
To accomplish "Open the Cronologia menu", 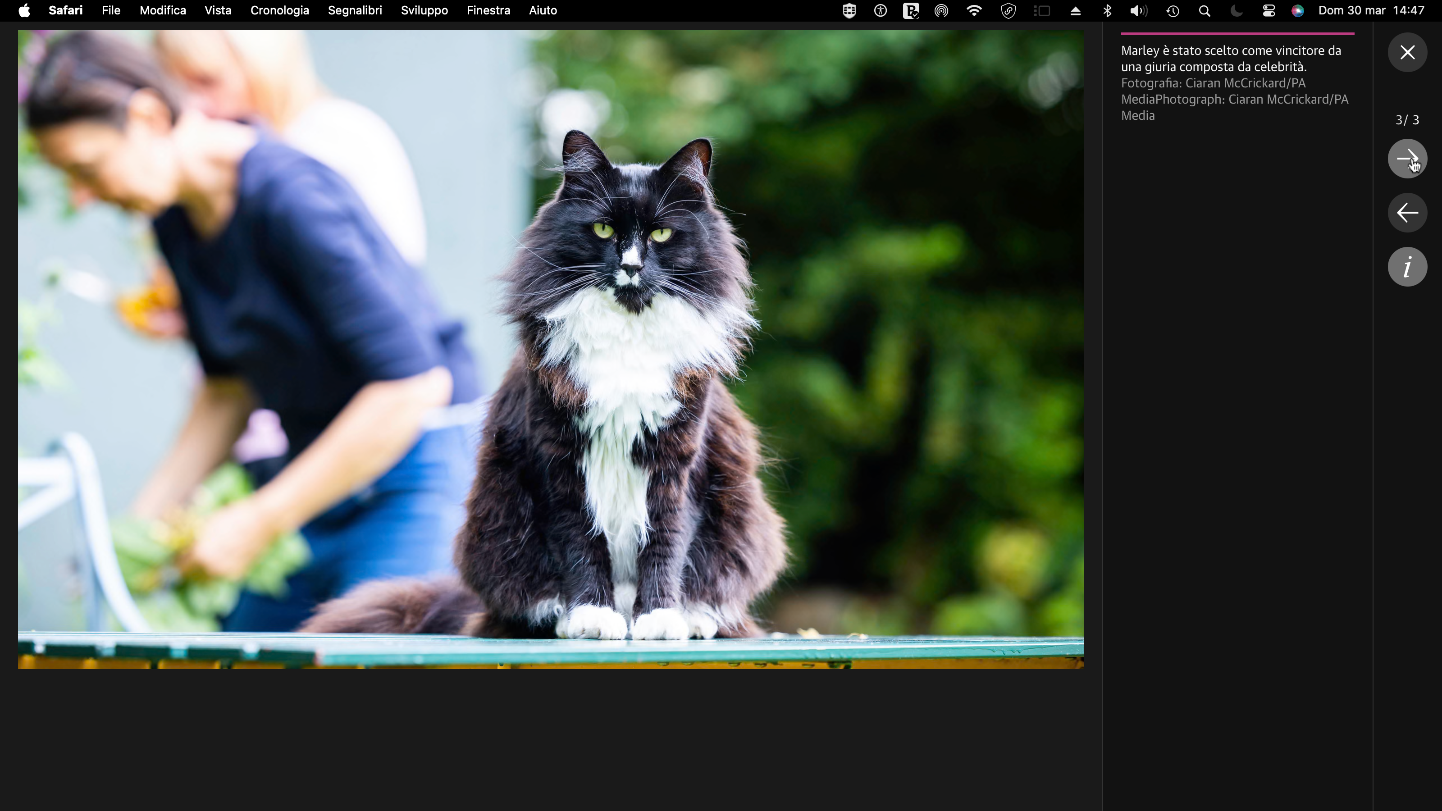I will click(280, 10).
